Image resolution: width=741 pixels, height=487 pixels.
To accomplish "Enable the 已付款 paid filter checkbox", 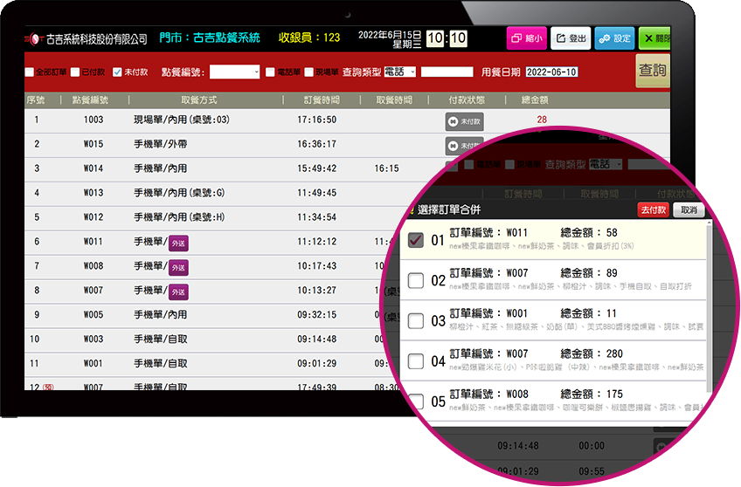I will 75,72.
